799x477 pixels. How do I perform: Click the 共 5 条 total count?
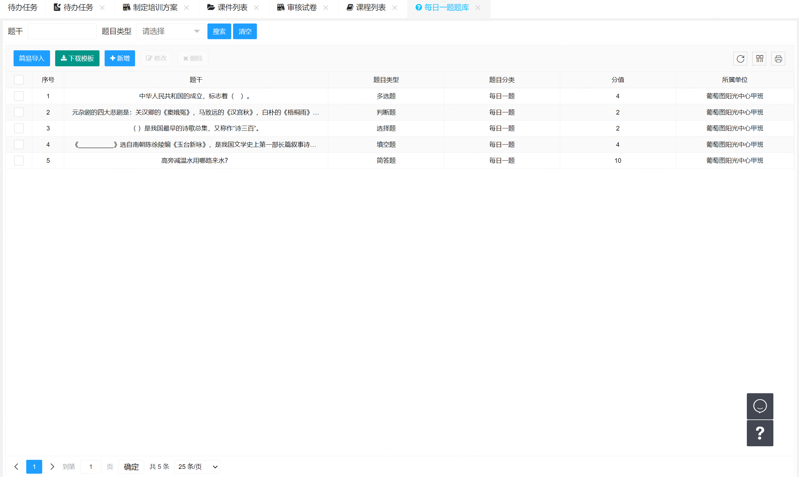point(159,466)
